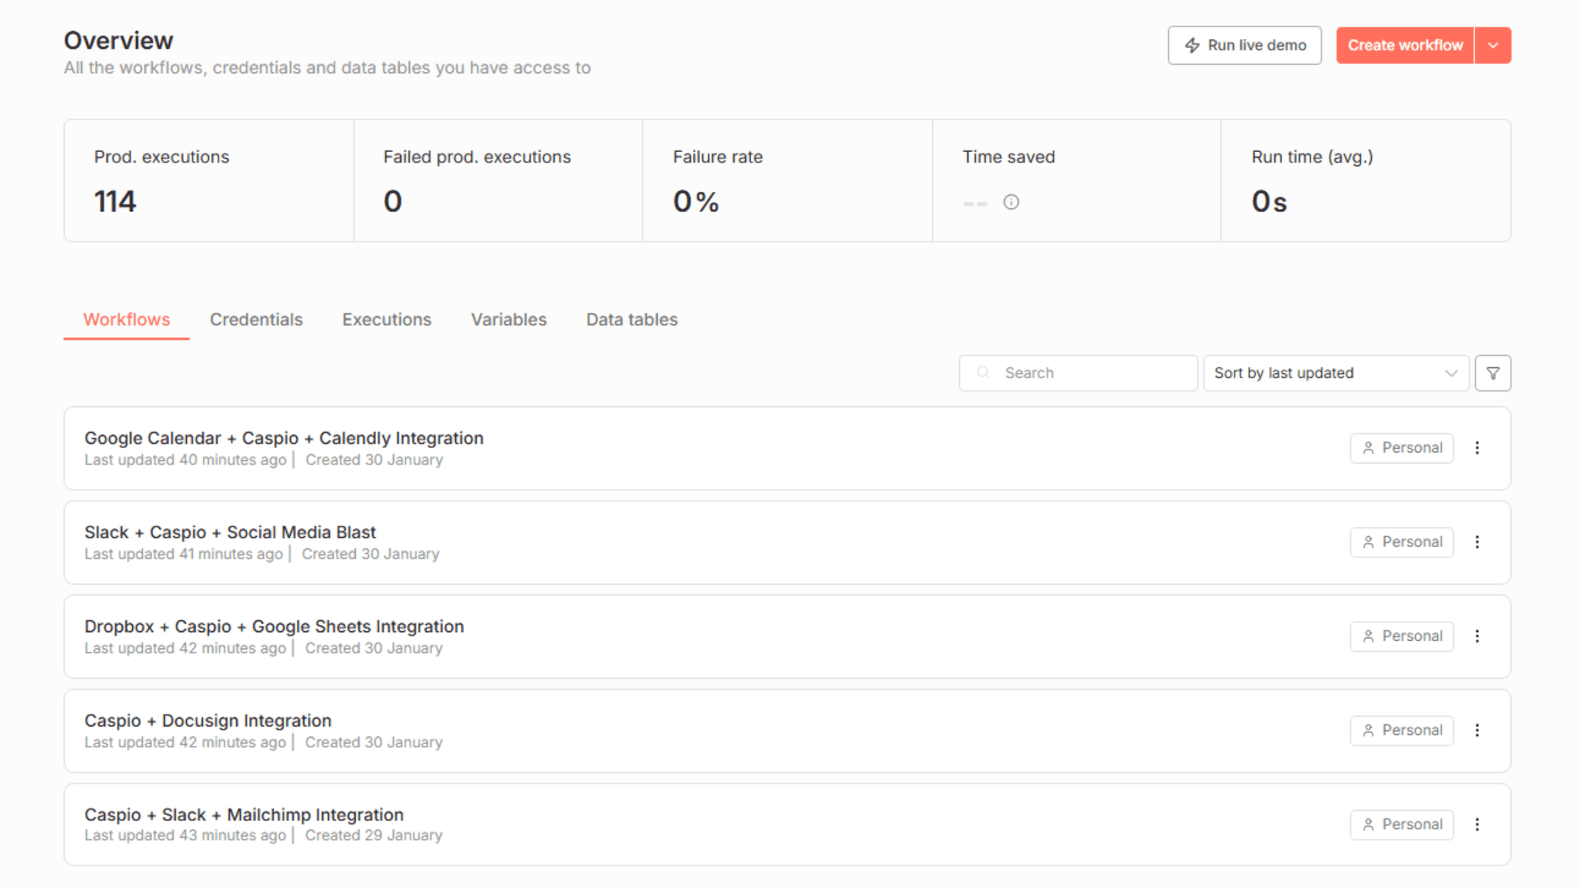Open the Caspio + Docusign Integration workflow
Viewport: 1580px width, 889px height.
[207, 720]
